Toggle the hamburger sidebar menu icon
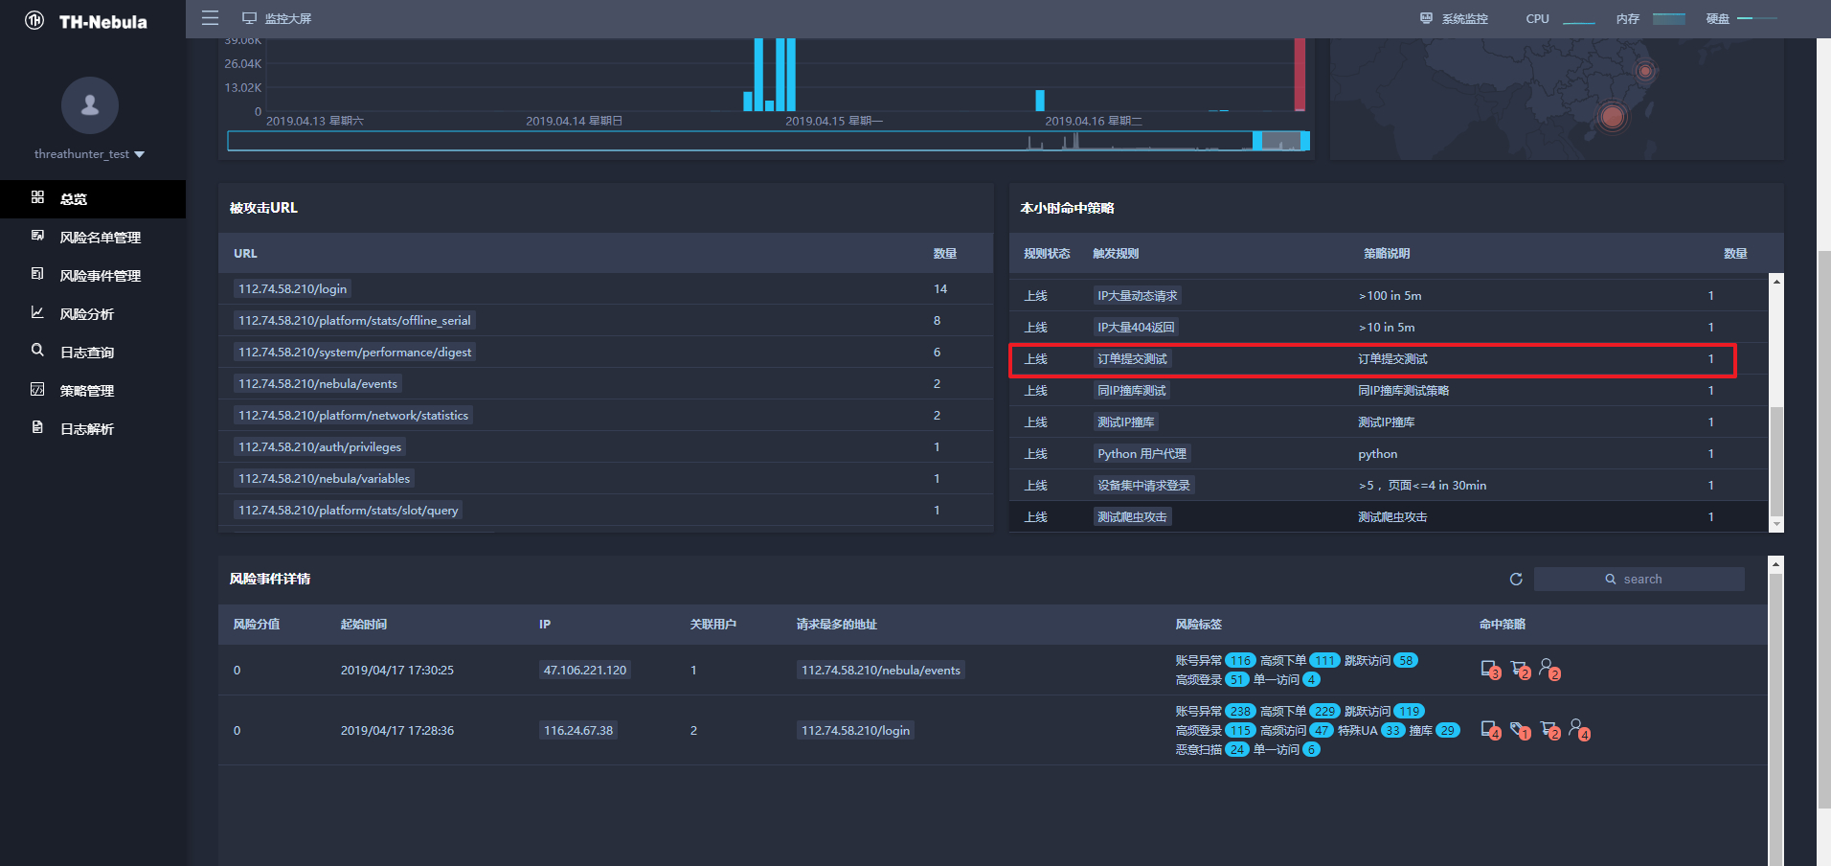This screenshot has width=1831, height=866. [x=211, y=18]
